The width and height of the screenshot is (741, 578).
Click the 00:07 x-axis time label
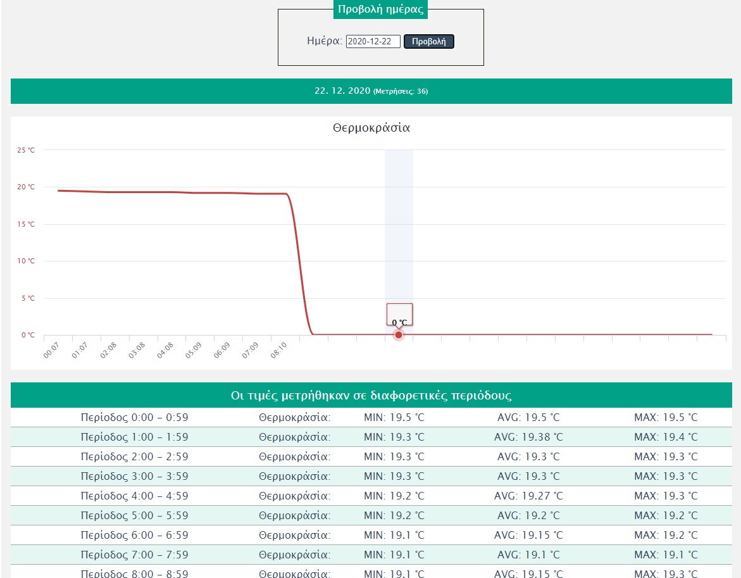[51, 351]
